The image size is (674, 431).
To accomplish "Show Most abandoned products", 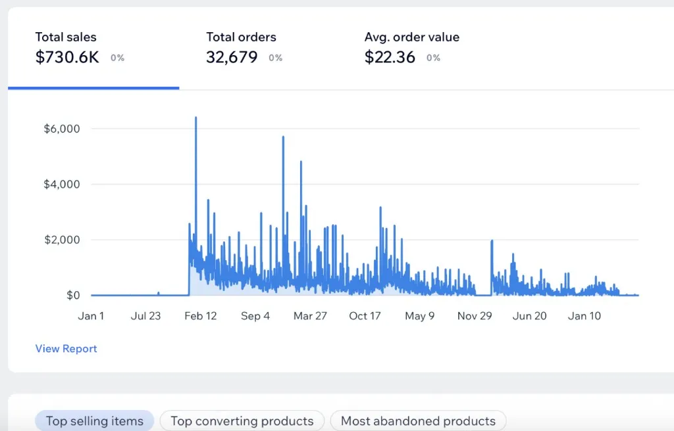I will pyautogui.click(x=418, y=421).
